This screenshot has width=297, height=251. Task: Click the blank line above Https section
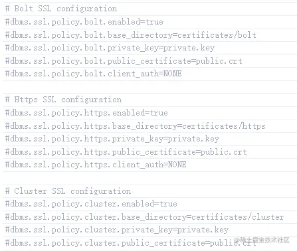(x=149, y=87)
